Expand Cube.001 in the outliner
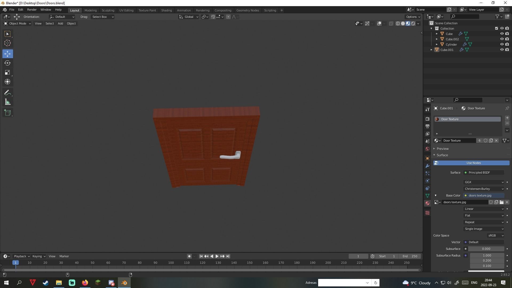 [431, 50]
